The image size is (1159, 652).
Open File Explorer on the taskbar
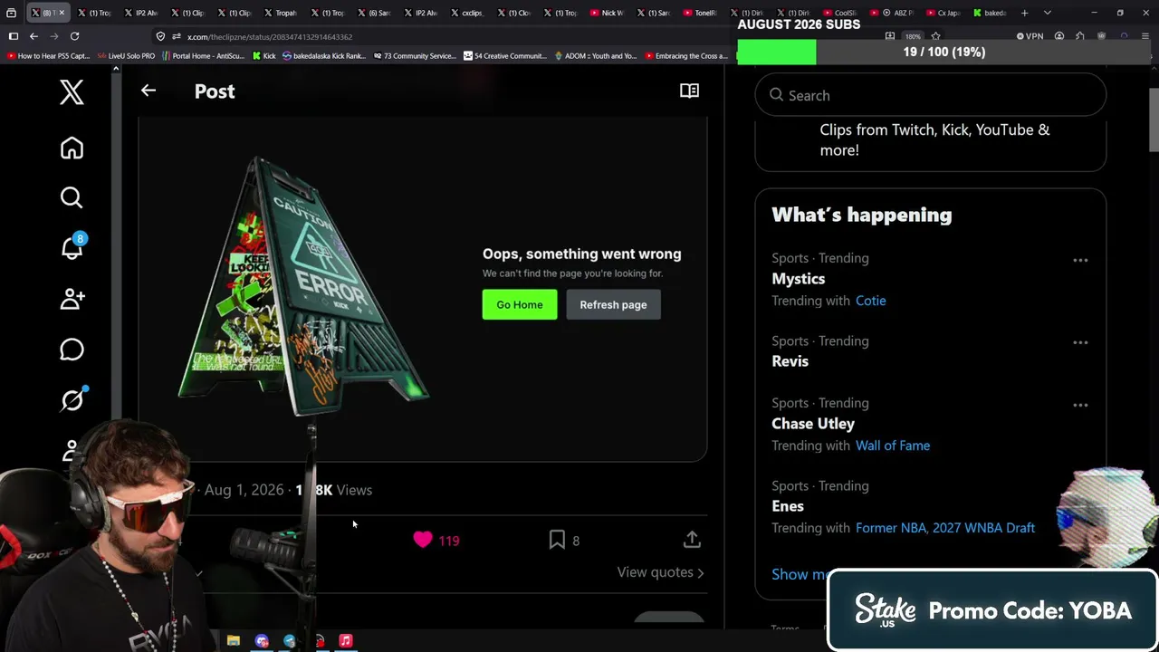click(233, 641)
